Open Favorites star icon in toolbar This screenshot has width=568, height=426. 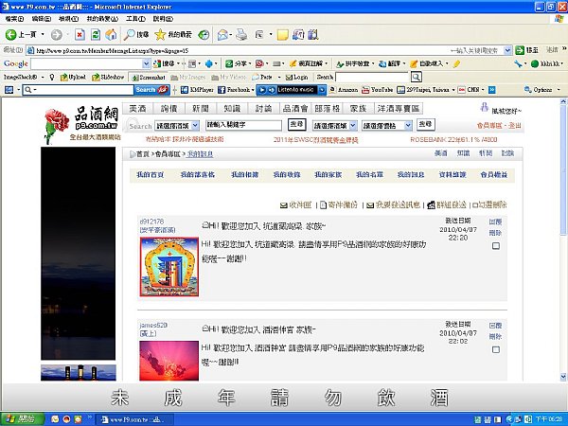[160, 35]
